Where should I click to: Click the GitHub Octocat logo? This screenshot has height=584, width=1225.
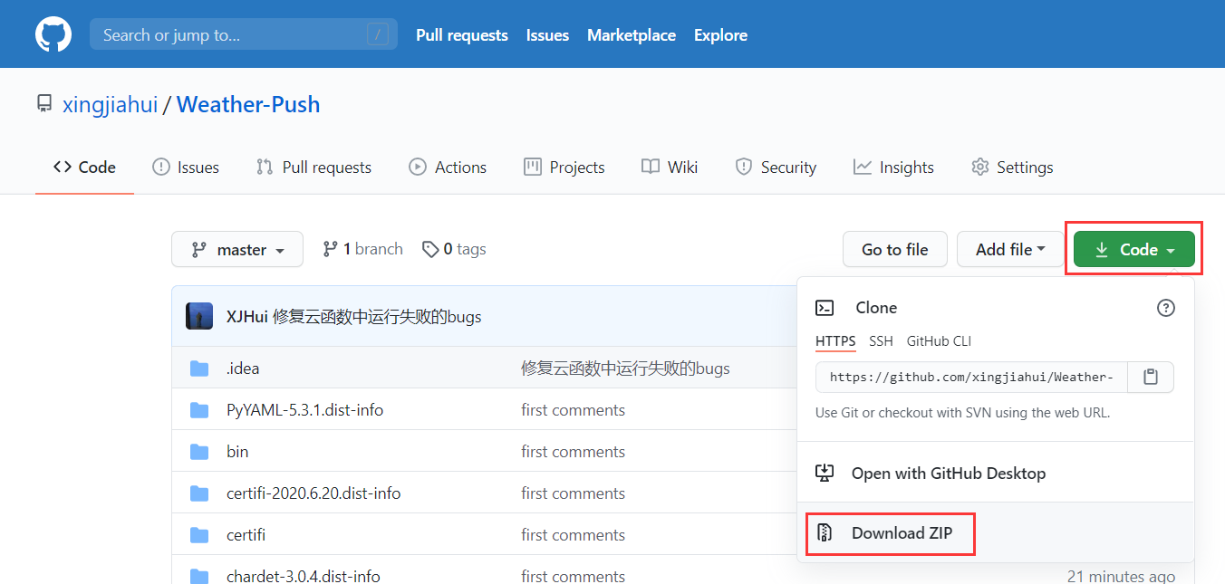pos(53,34)
